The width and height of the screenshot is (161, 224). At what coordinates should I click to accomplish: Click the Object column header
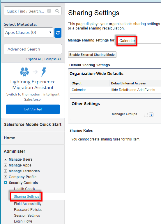(77, 83)
